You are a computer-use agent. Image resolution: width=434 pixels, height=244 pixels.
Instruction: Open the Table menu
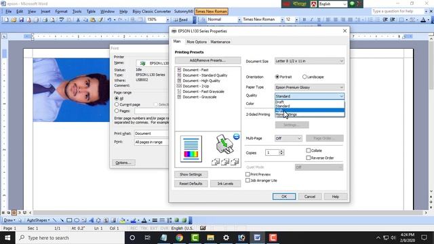click(x=91, y=12)
